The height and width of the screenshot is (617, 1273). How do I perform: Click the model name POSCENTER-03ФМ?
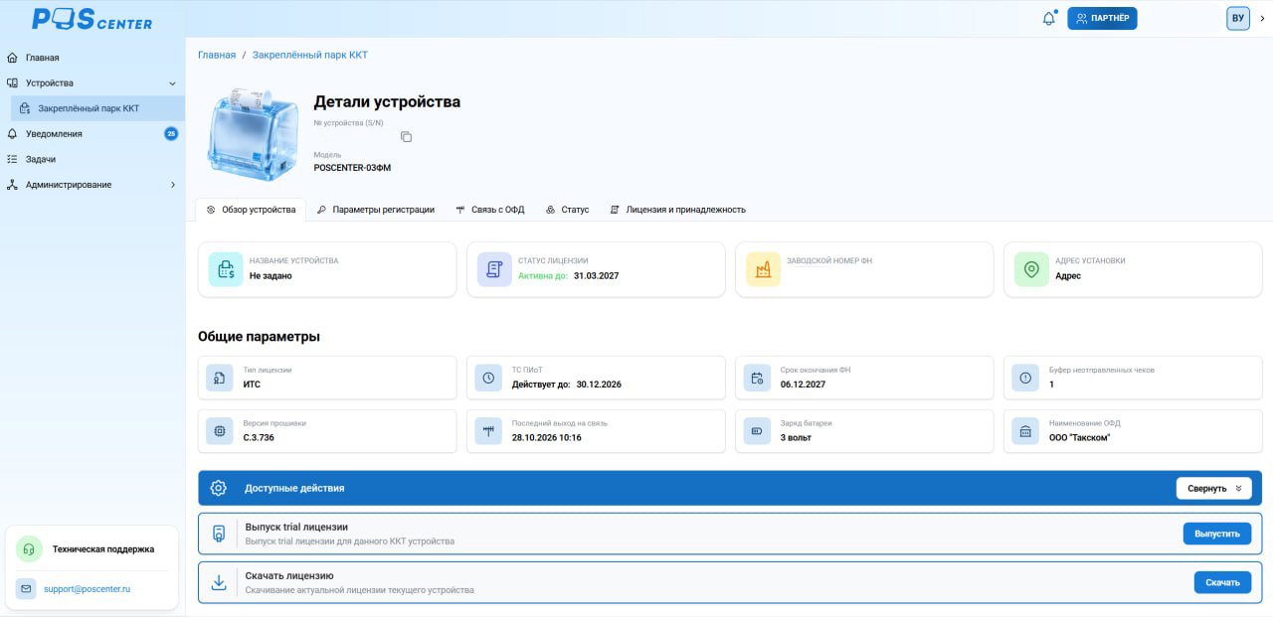pos(352,168)
